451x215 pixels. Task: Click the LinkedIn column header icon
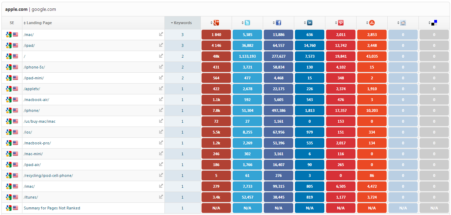[x=310, y=23]
